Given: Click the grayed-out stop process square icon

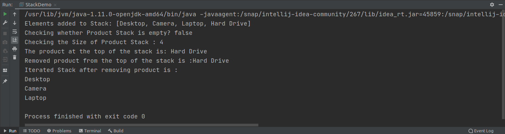Looking at the screenshot, I should point(5,33).
